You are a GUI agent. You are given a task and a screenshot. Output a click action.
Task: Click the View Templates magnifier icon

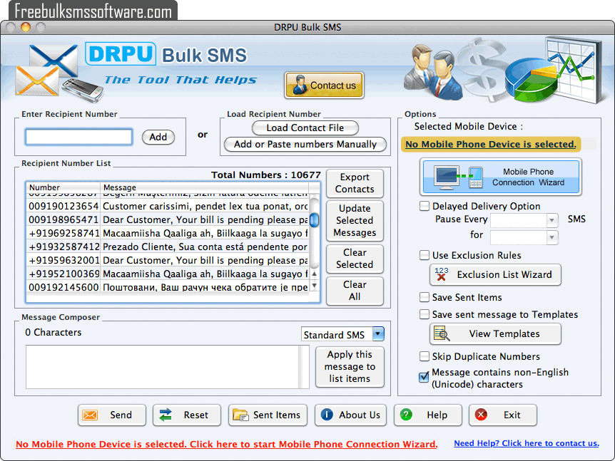tap(442, 333)
